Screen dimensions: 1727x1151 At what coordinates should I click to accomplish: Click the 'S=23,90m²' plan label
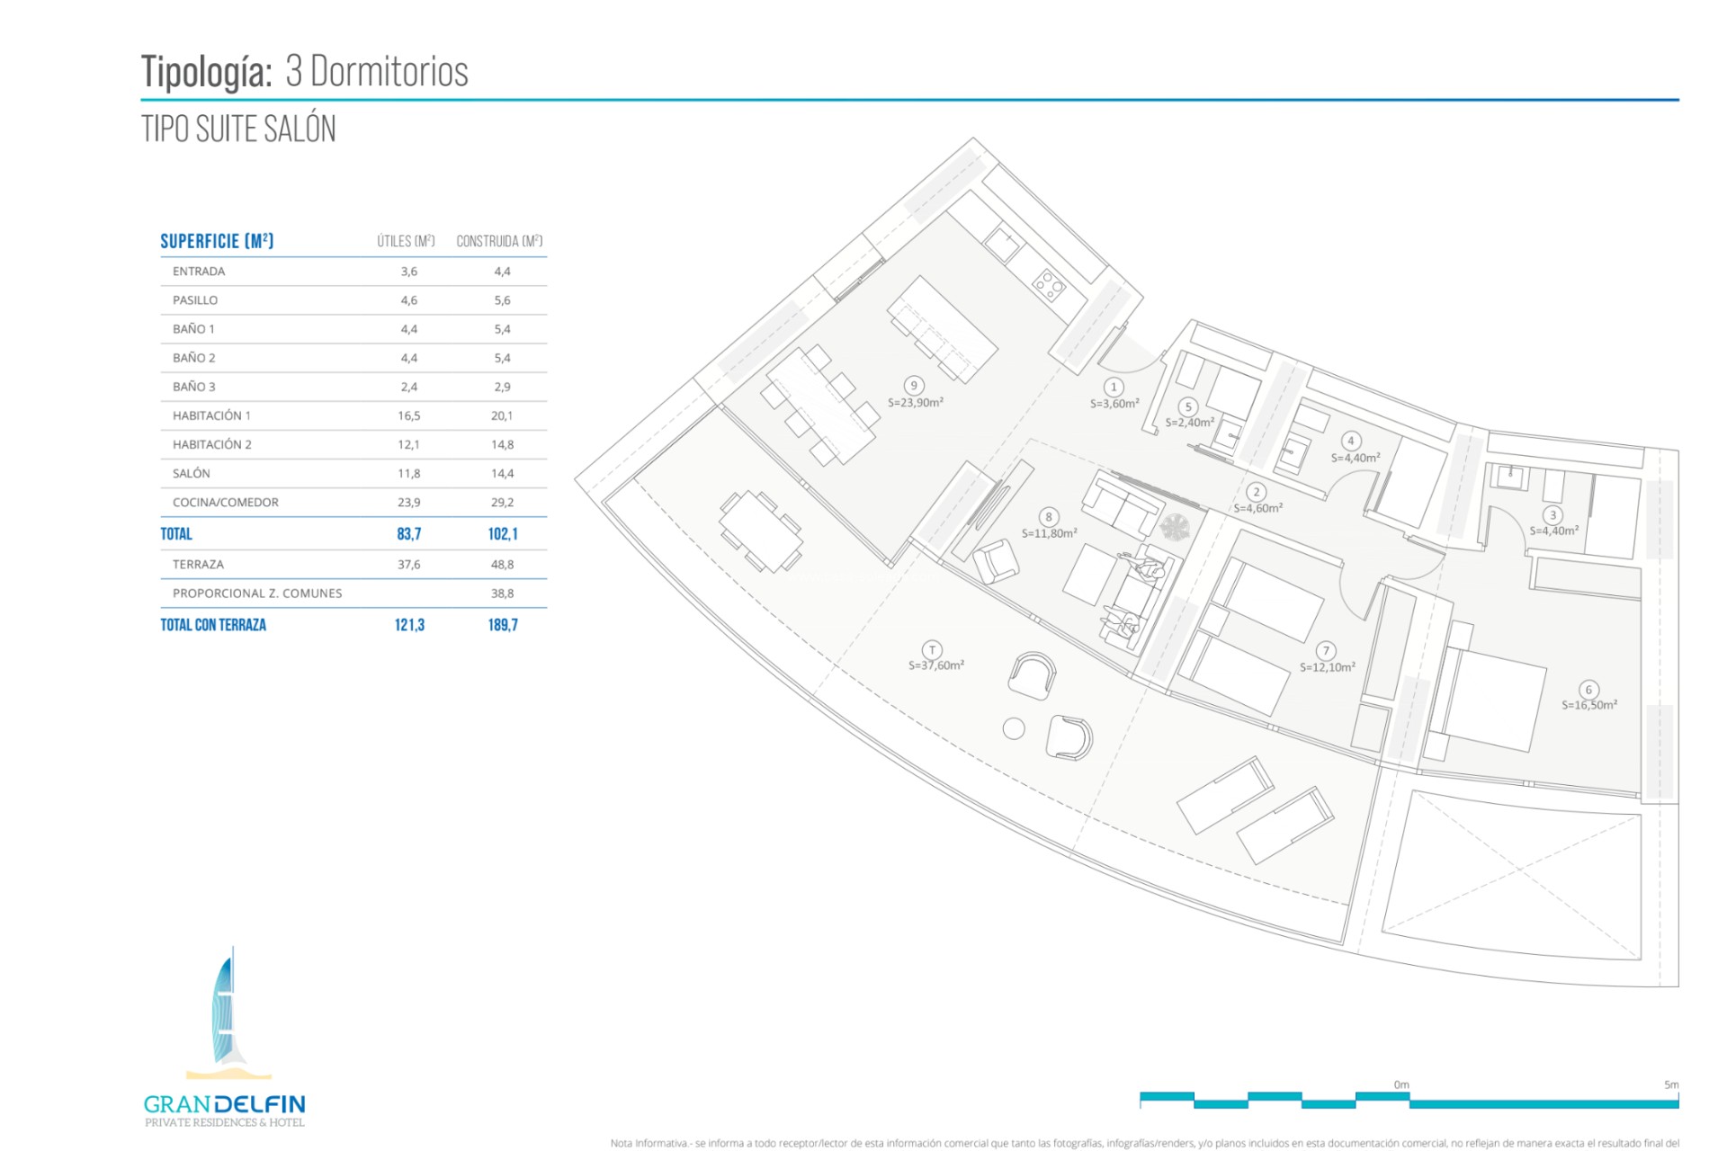point(916,403)
